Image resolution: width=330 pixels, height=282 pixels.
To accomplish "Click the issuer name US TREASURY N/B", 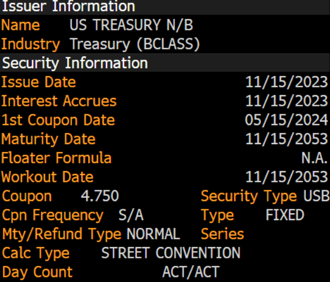I will click(x=131, y=25).
